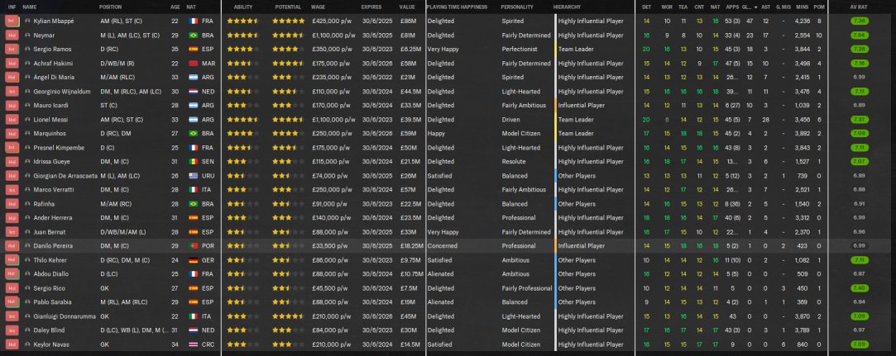Image resolution: width=896 pixels, height=356 pixels.
Task: Sort by the VALUE column header
Action: click(407, 7)
